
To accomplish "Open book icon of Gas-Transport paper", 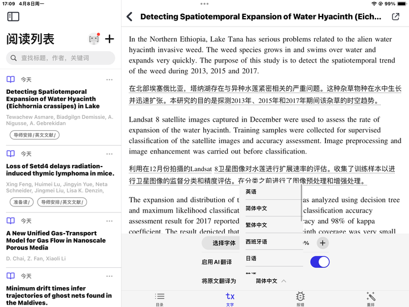I will (x=11, y=221).
